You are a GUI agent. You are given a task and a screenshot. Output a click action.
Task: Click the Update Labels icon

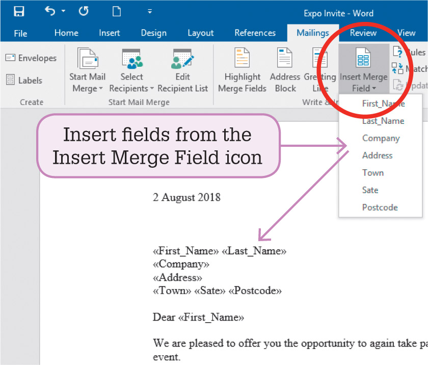coord(398,85)
